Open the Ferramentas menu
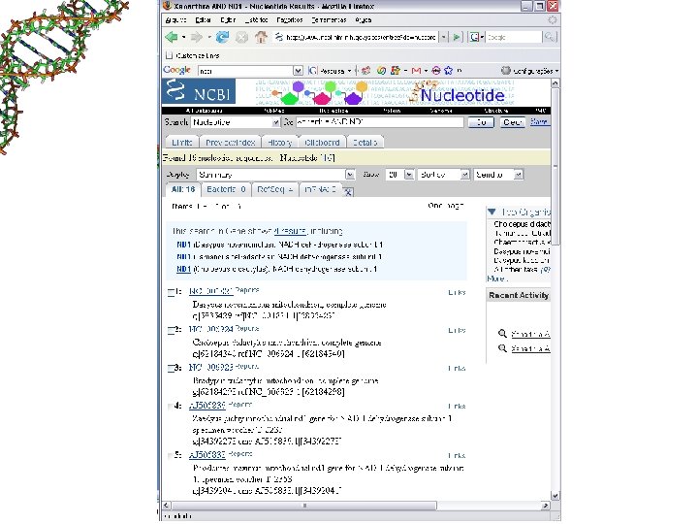Image resolution: width=698 pixels, height=524 pixels. (x=329, y=20)
